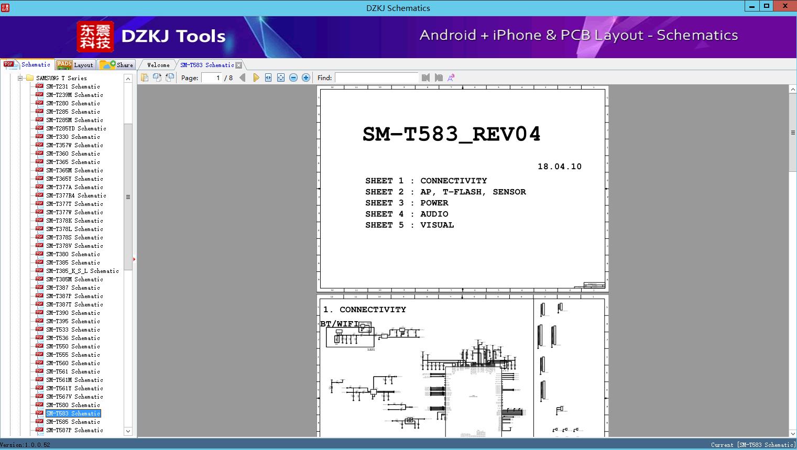Select SM-T285M Schematic
The height and width of the screenshot is (450, 797).
[74, 120]
